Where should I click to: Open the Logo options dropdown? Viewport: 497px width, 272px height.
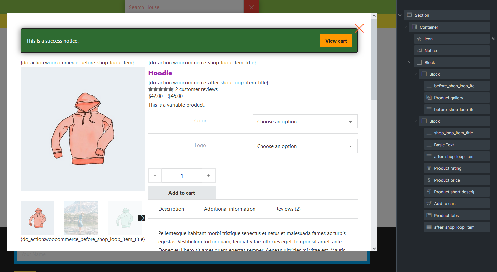click(x=305, y=146)
